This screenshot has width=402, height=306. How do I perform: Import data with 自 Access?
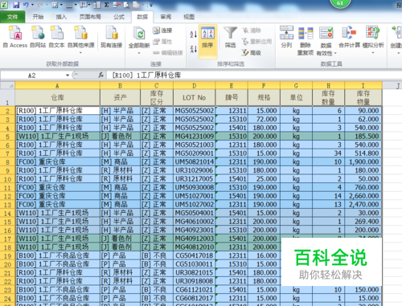(x=15, y=37)
